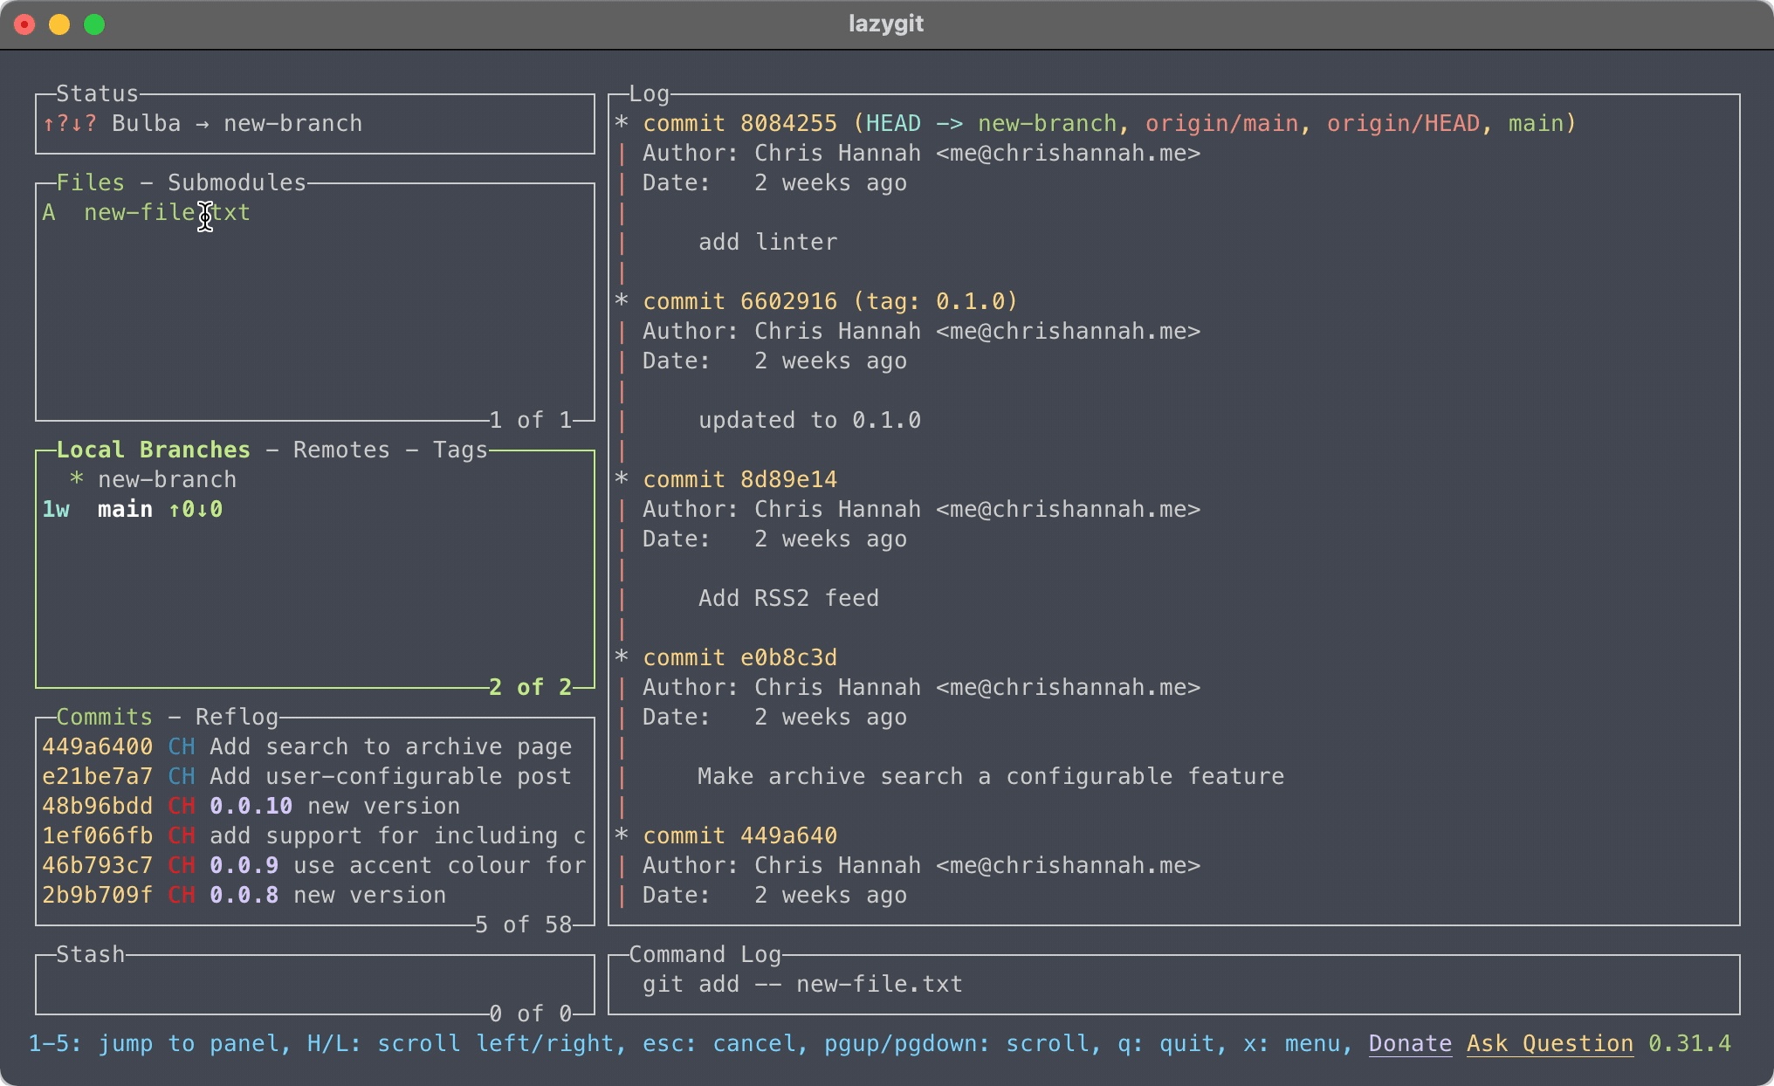The width and height of the screenshot is (1774, 1086).
Task: Click the green zoom window button
Action: (94, 24)
